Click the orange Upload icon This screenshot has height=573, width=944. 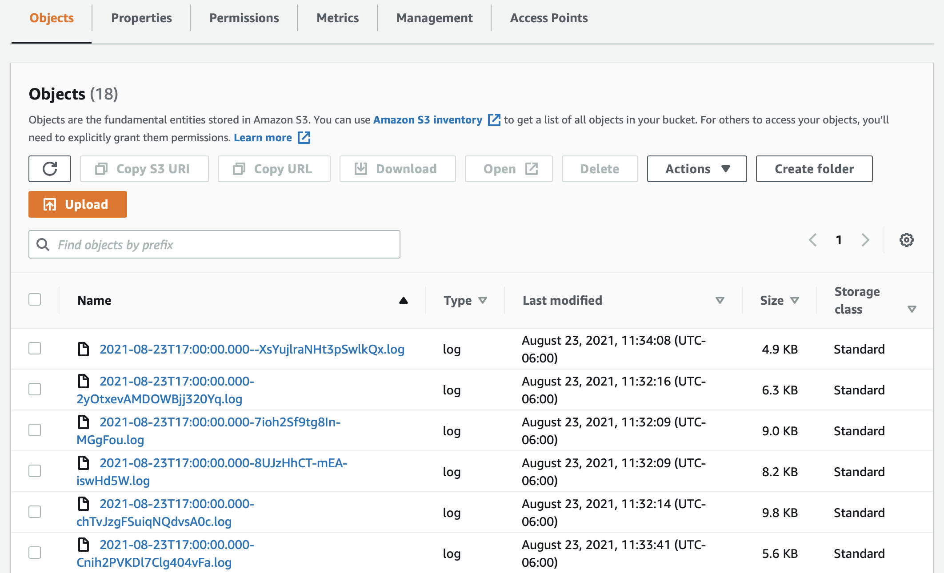pos(50,204)
